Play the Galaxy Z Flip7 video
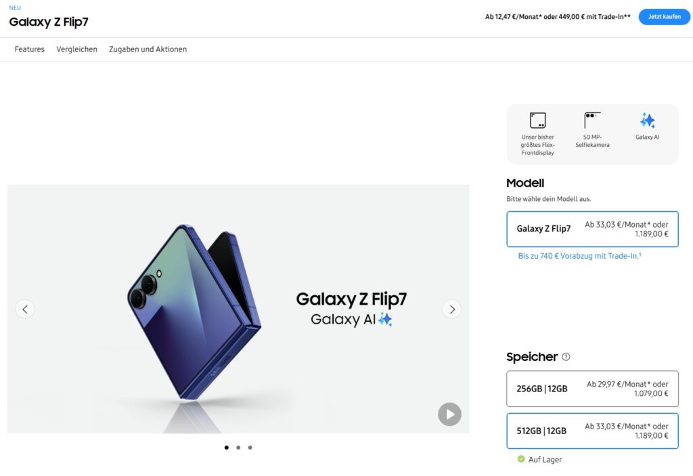The width and height of the screenshot is (693, 476). [x=449, y=414]
